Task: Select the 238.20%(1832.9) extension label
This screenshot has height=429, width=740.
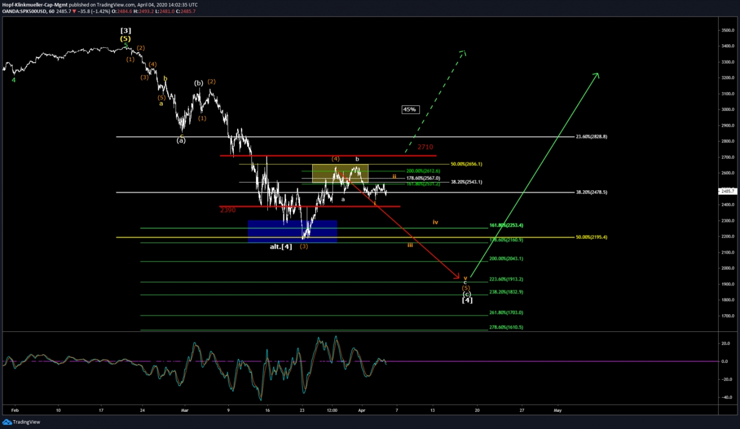Action: 506,292
